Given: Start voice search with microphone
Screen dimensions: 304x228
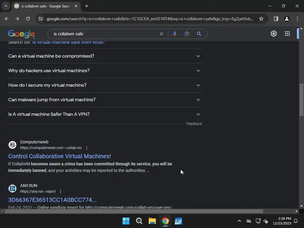Looking at the screenshot, I should (175, 34).
